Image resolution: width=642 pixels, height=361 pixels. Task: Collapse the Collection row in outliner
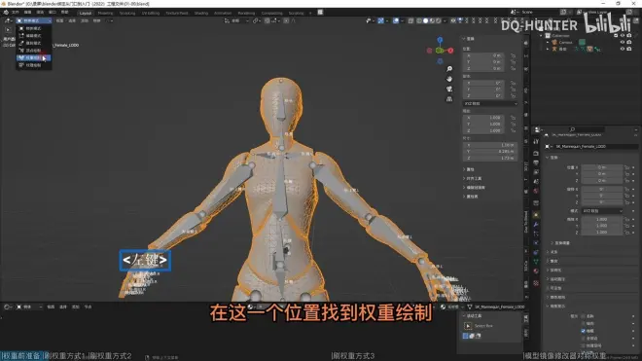coord(541,36)
